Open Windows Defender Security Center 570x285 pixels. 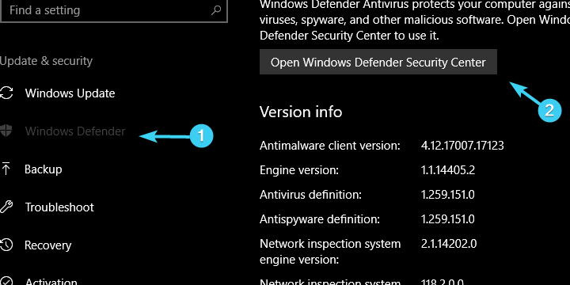pos(378,63)
